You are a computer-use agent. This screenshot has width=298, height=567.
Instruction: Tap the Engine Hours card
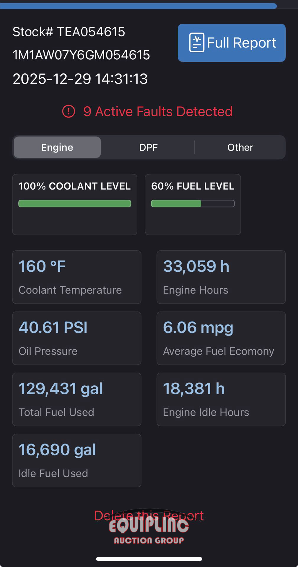click(x=221, y=277)
